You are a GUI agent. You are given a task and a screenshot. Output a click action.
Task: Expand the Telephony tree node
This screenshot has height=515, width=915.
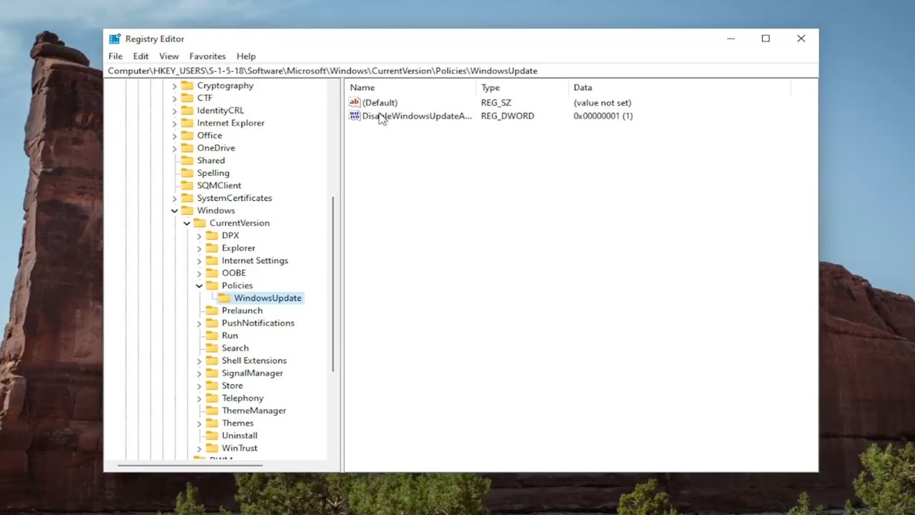(x=199, y=398)
